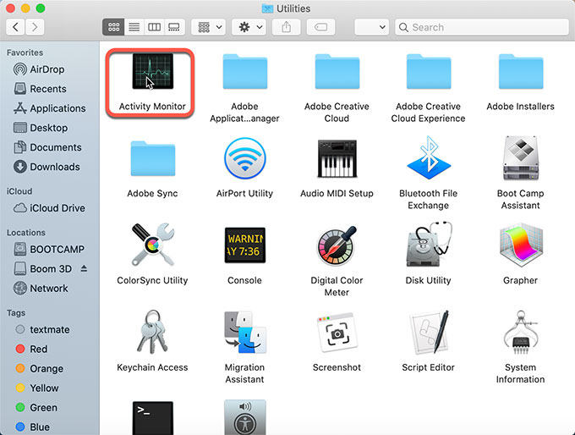Launch Migration Assistant
This screenshot has height=435, width=575.
tap(245, 333)
